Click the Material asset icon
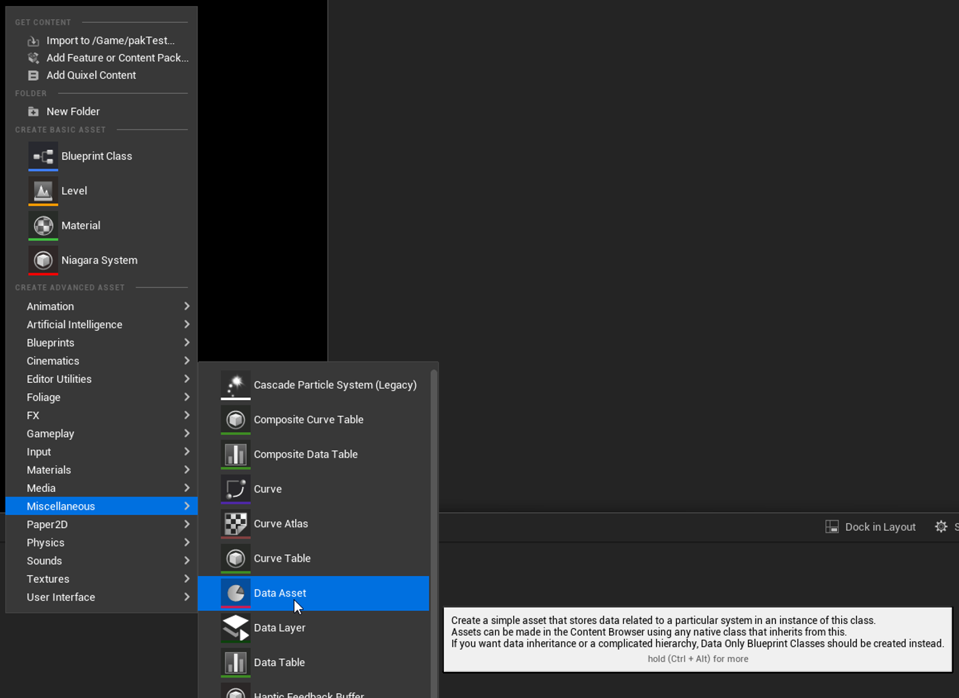959x698 pixels. coord(43,225)
